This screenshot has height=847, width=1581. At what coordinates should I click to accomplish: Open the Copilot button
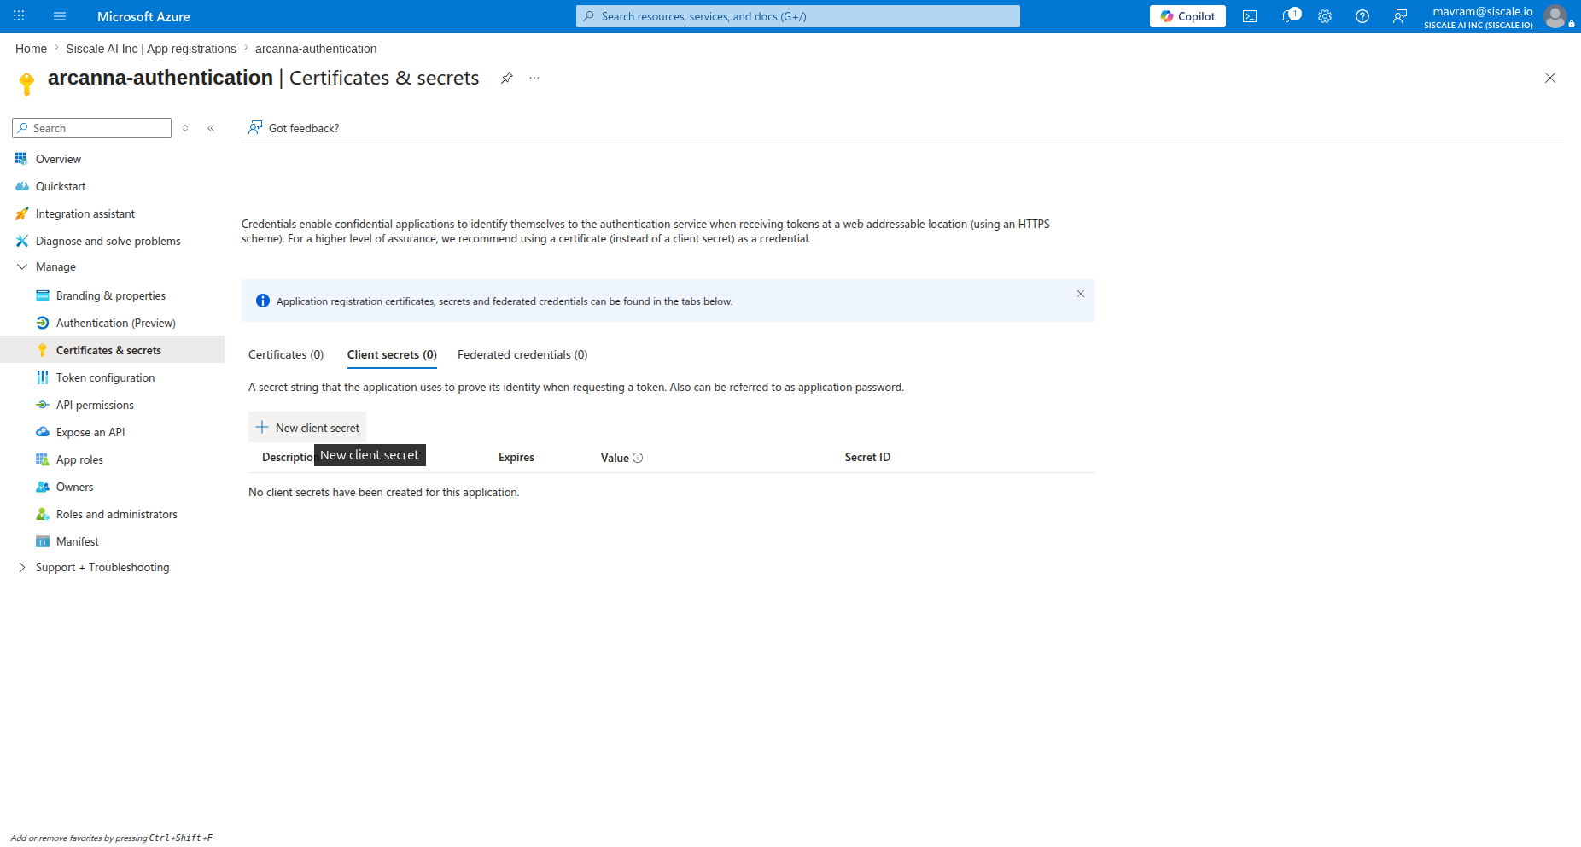point(1187,16)
